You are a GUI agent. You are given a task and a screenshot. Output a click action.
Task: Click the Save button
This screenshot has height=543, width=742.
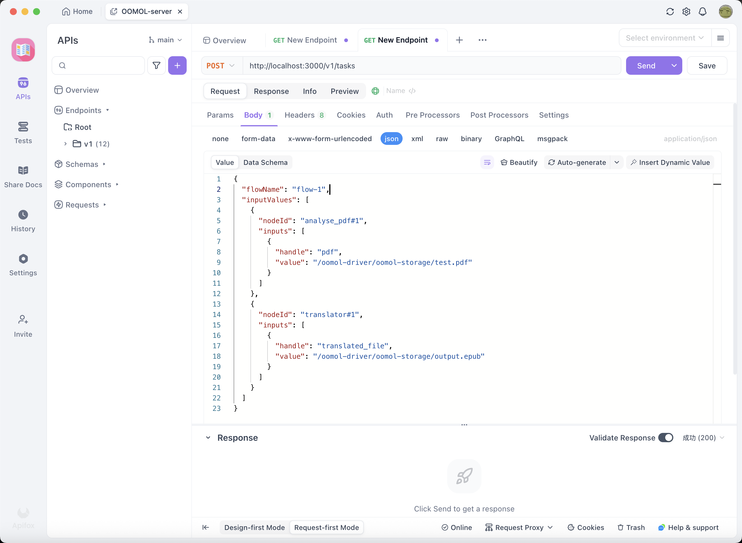click(707, 66)
